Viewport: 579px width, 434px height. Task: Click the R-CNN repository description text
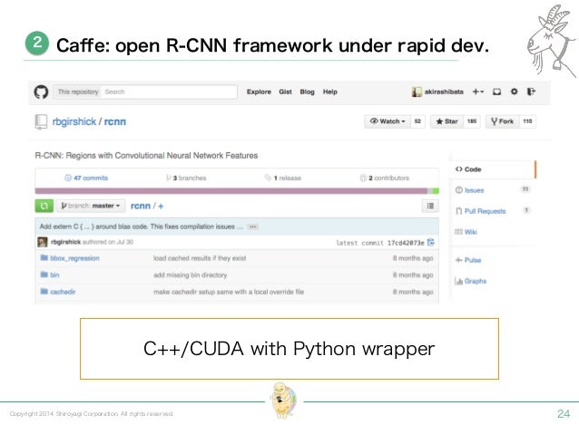146,156
